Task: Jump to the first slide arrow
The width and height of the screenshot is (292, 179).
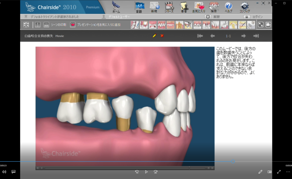Action: pyautogui.click(x=200, y=36)
